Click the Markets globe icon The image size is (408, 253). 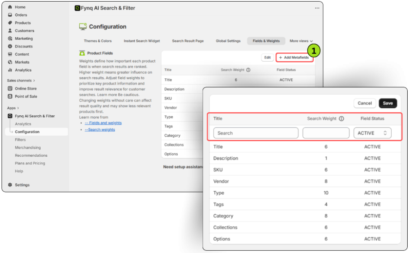coord(10,62)
